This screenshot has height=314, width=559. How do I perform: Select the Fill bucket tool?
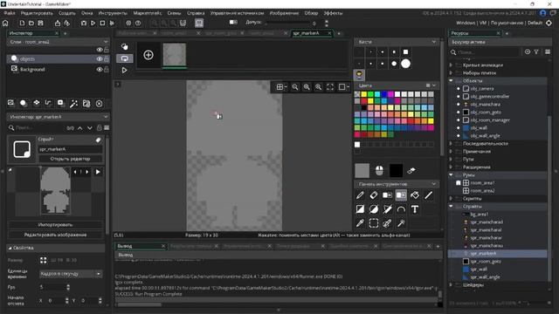415,195
